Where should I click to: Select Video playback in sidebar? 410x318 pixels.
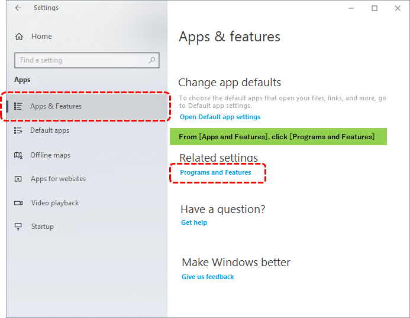point(54,203)
